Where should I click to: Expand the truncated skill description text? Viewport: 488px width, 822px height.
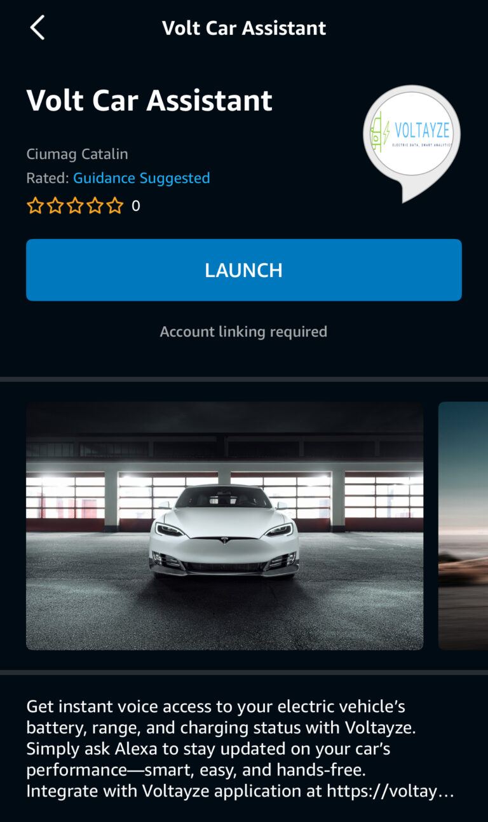click(240, 749)
